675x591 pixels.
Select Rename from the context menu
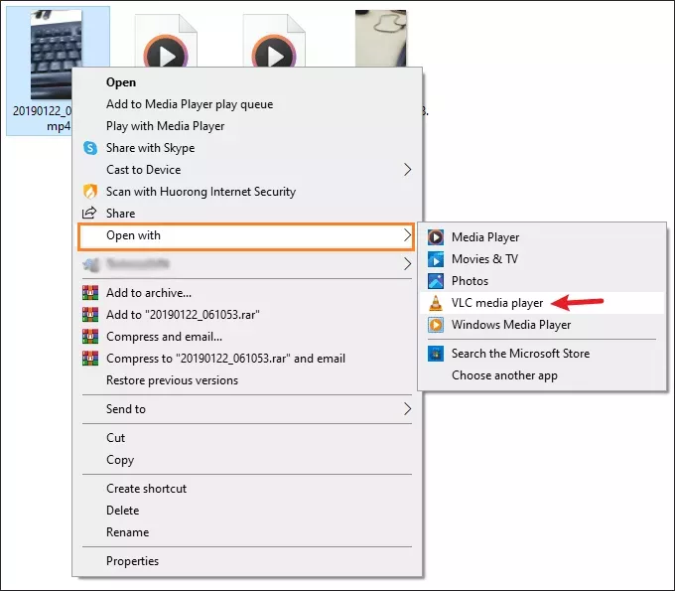coord(246,532)
